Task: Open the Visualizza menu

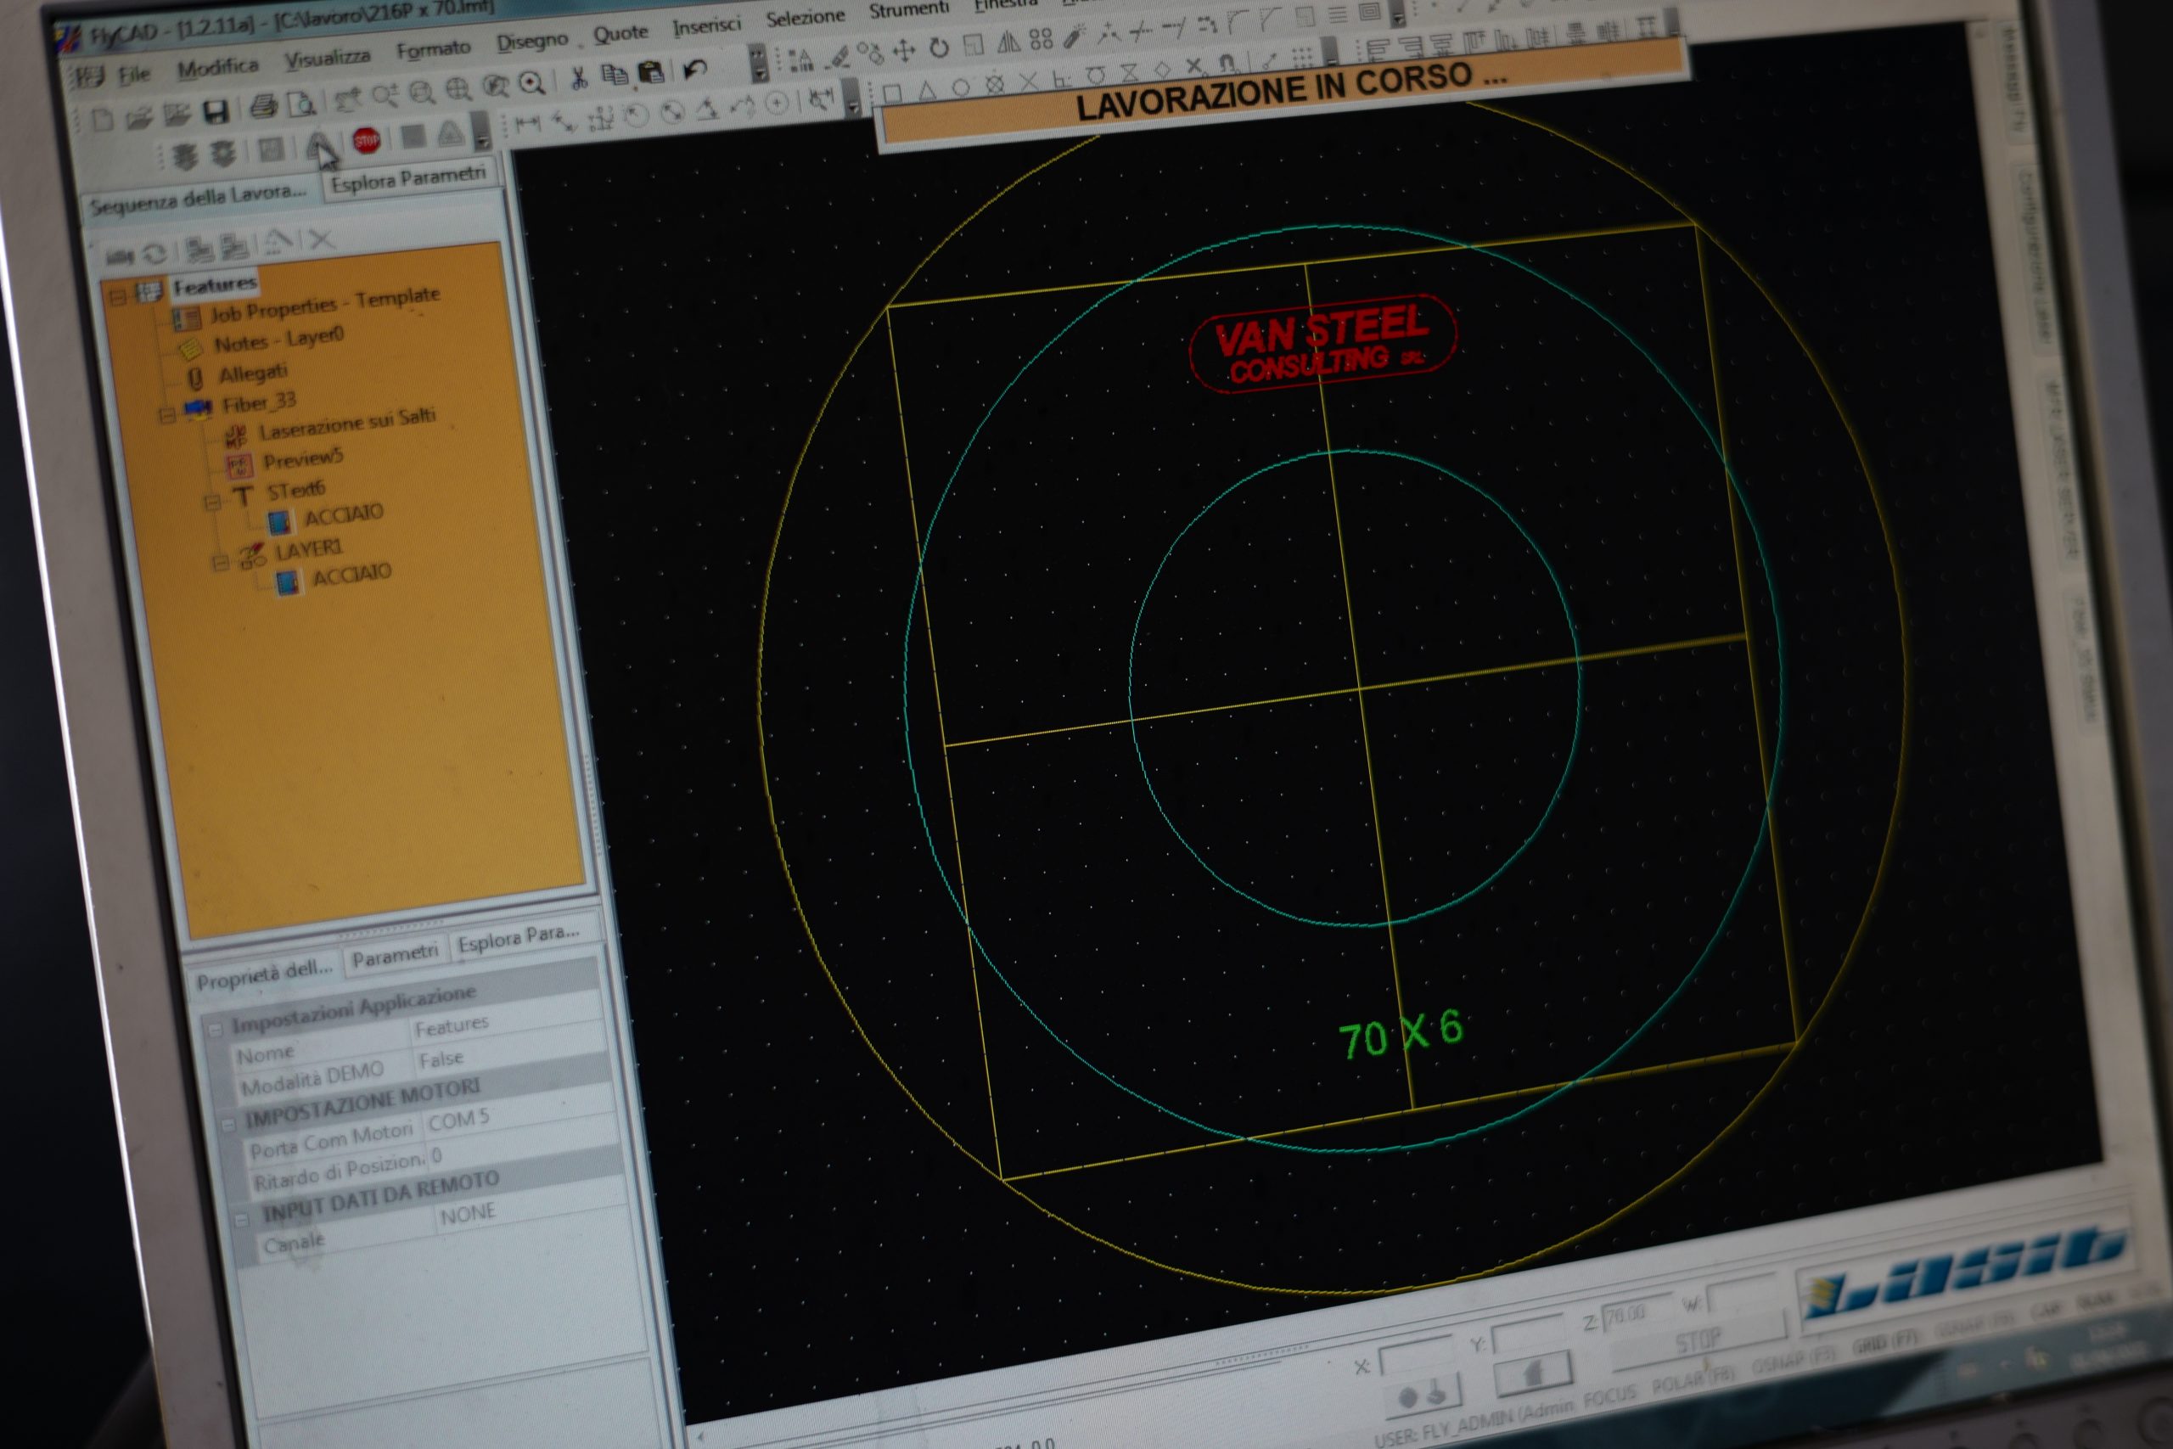Action: click(327, 59)
